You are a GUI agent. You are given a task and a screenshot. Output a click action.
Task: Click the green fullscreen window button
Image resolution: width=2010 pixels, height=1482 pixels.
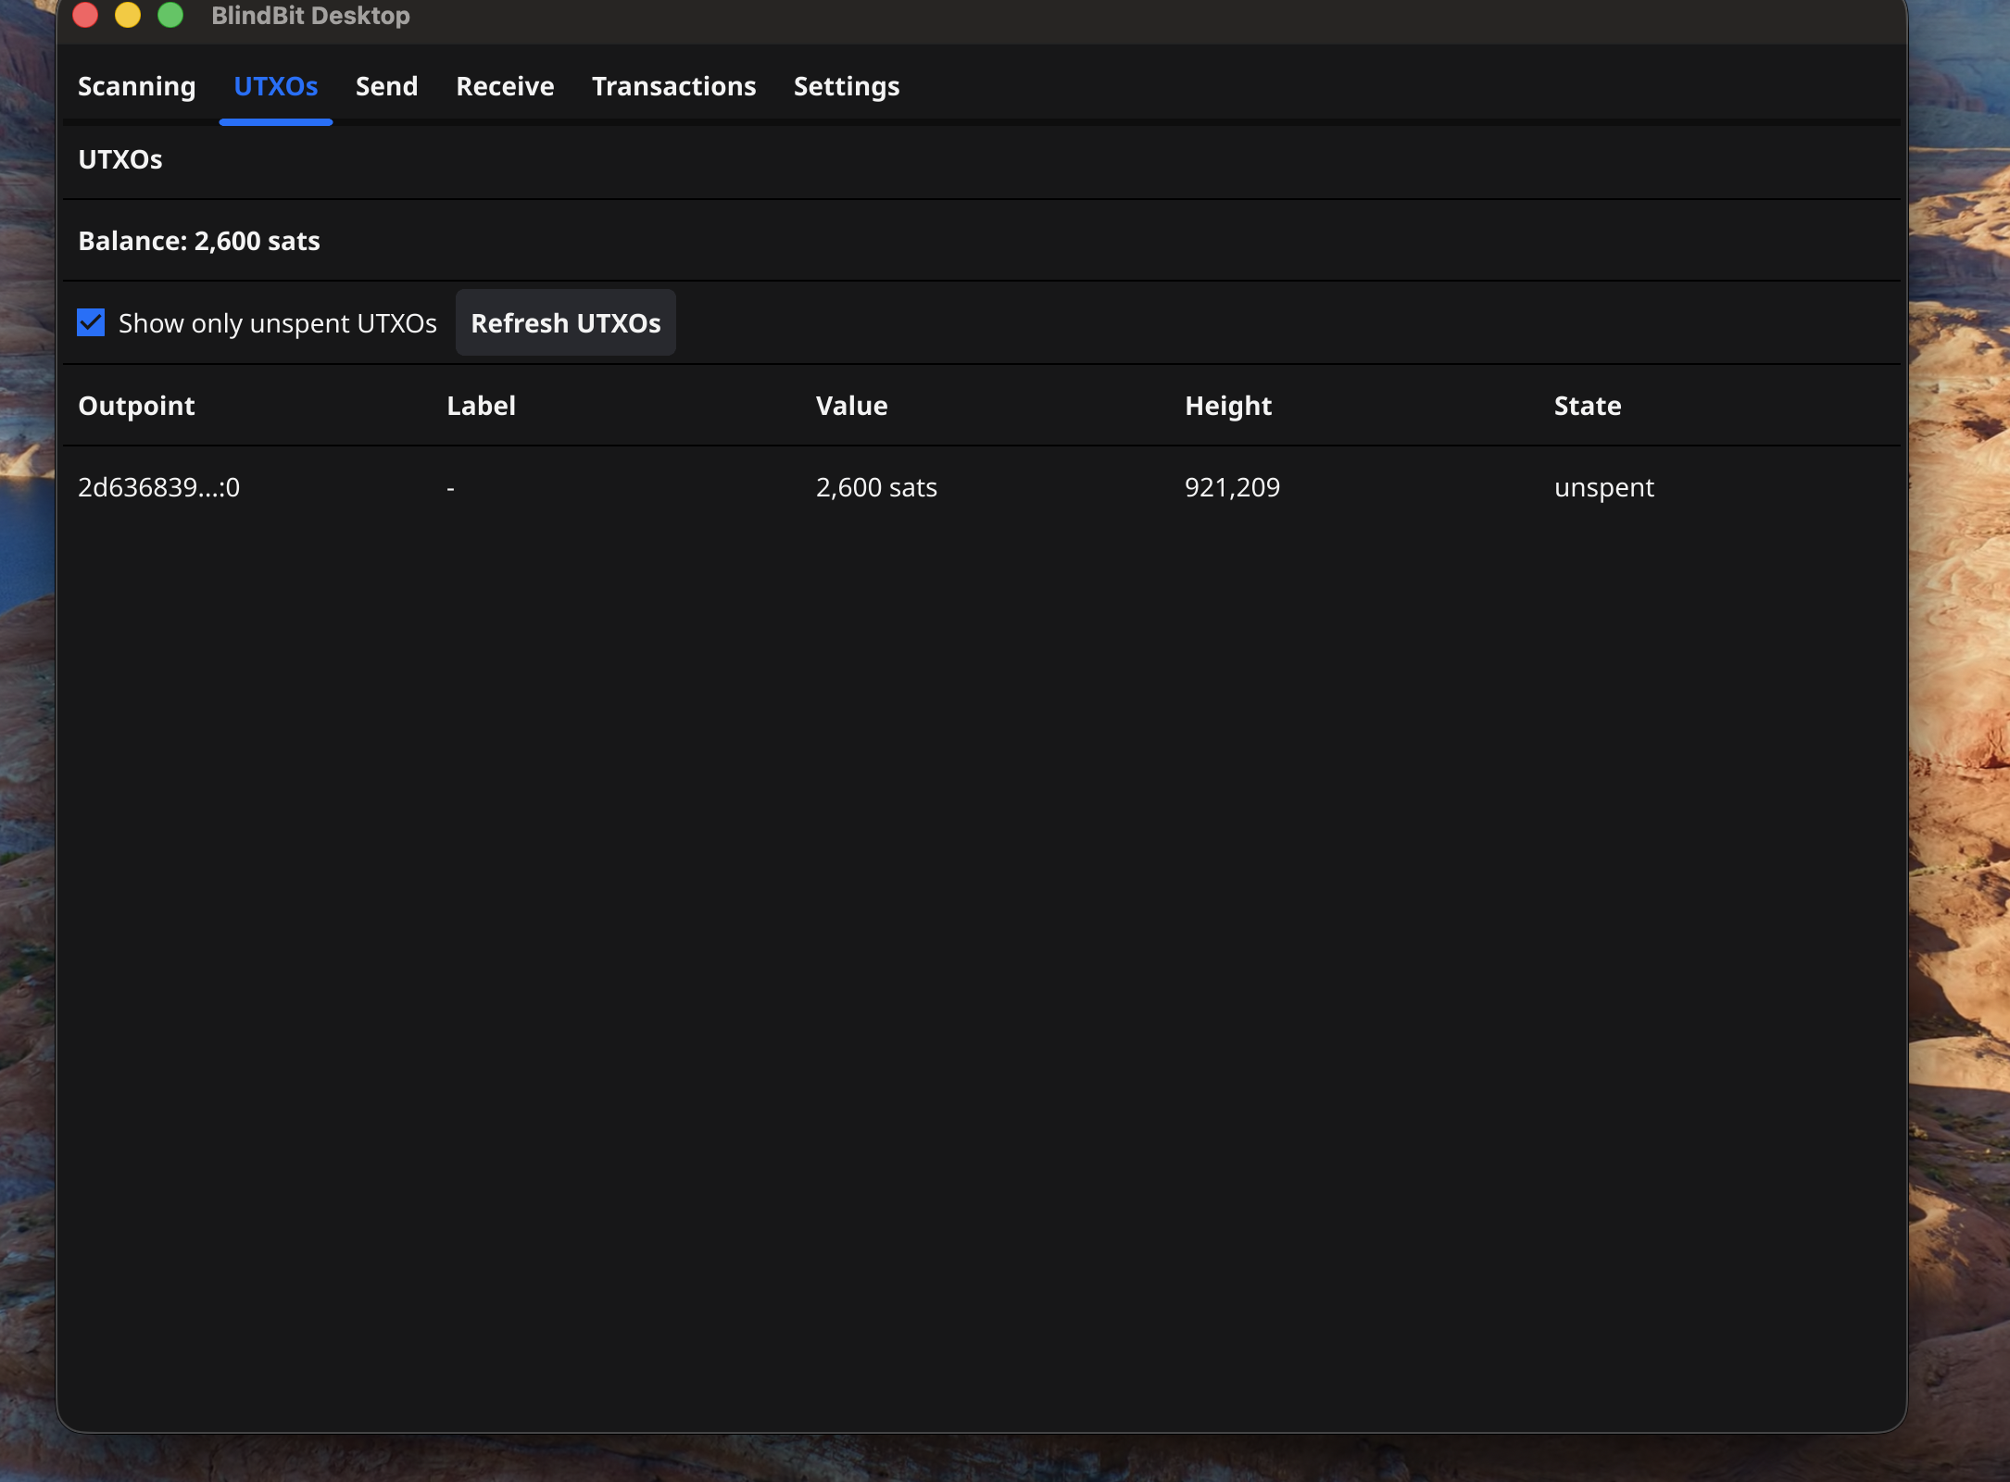(170, 15)
